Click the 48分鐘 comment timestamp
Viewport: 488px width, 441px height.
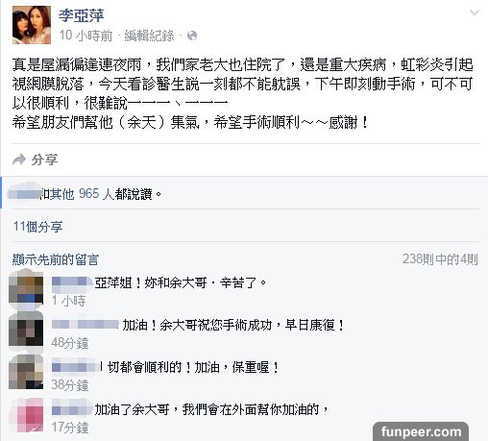(x=70, y=343)
